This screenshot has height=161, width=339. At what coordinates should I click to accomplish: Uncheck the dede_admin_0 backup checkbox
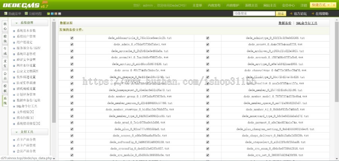(x=72, y=44)
